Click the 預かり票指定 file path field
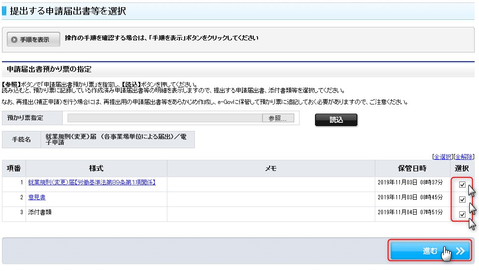The height and width of the screenshot is (271, 479). point(164,118)
